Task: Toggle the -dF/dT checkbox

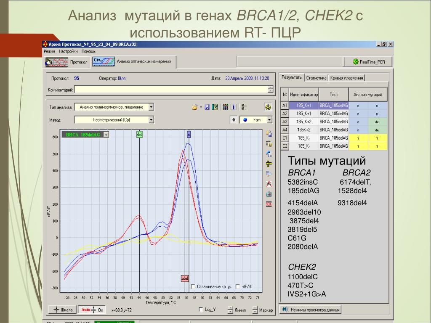Action: (x=238, y=287)
